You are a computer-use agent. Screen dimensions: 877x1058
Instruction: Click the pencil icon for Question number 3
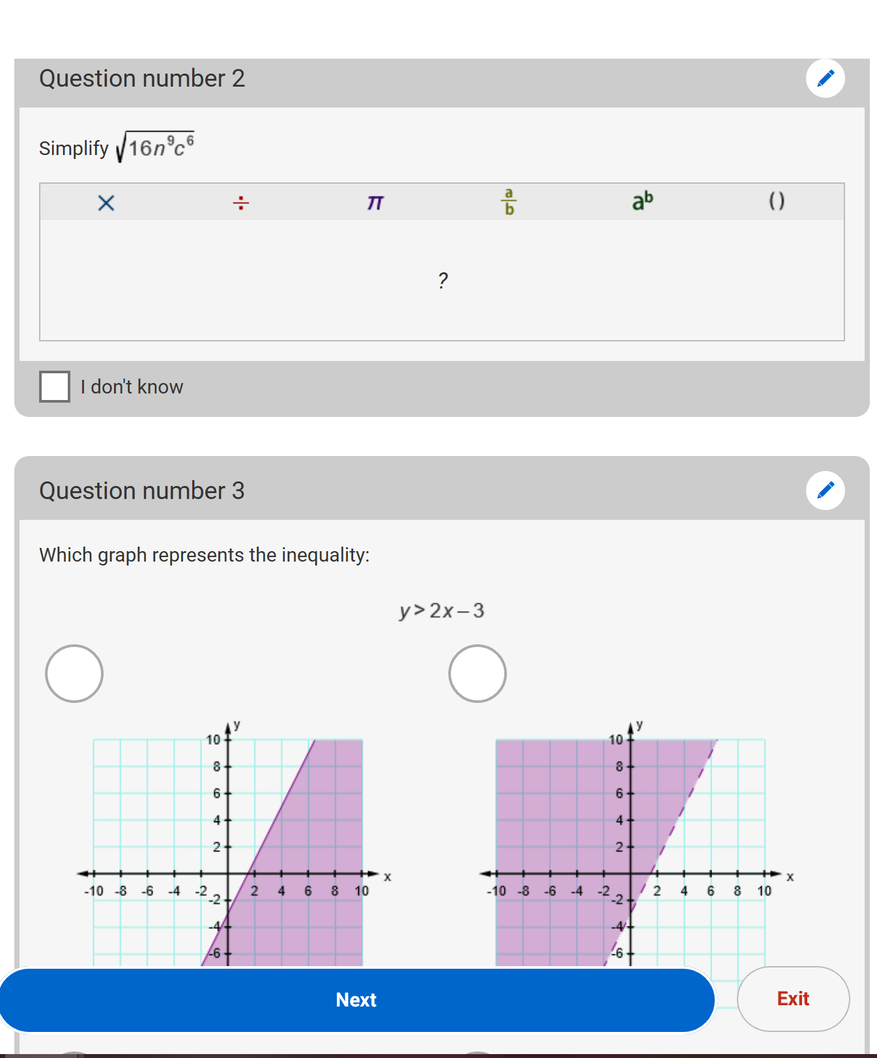(x=826, y=490)
